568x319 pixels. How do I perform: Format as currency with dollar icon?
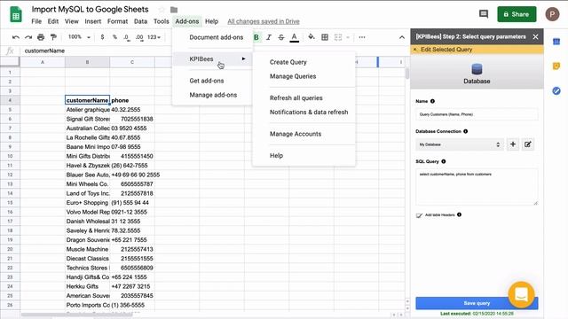103,37
